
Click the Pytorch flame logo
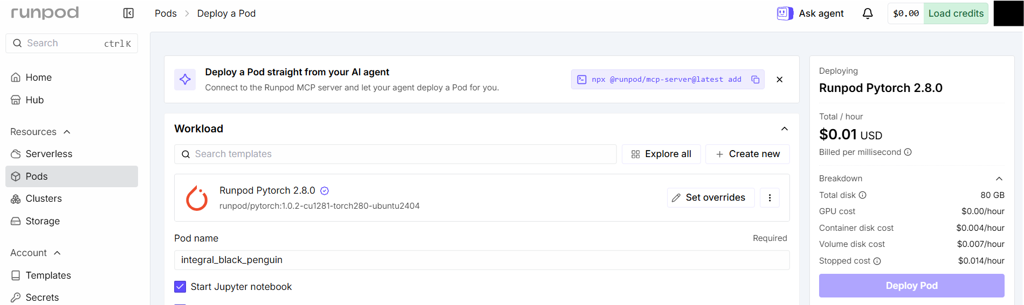[197, 198]
